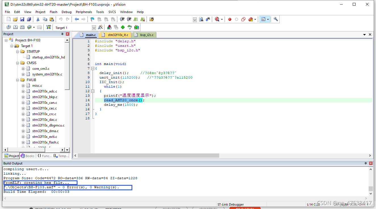Select stm32f10x_dma.c in project tree
This screenshot has width=376, height=209.
point(45,131)
